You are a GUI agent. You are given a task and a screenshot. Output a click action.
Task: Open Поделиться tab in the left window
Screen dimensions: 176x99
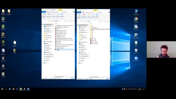tap(53, 12)
